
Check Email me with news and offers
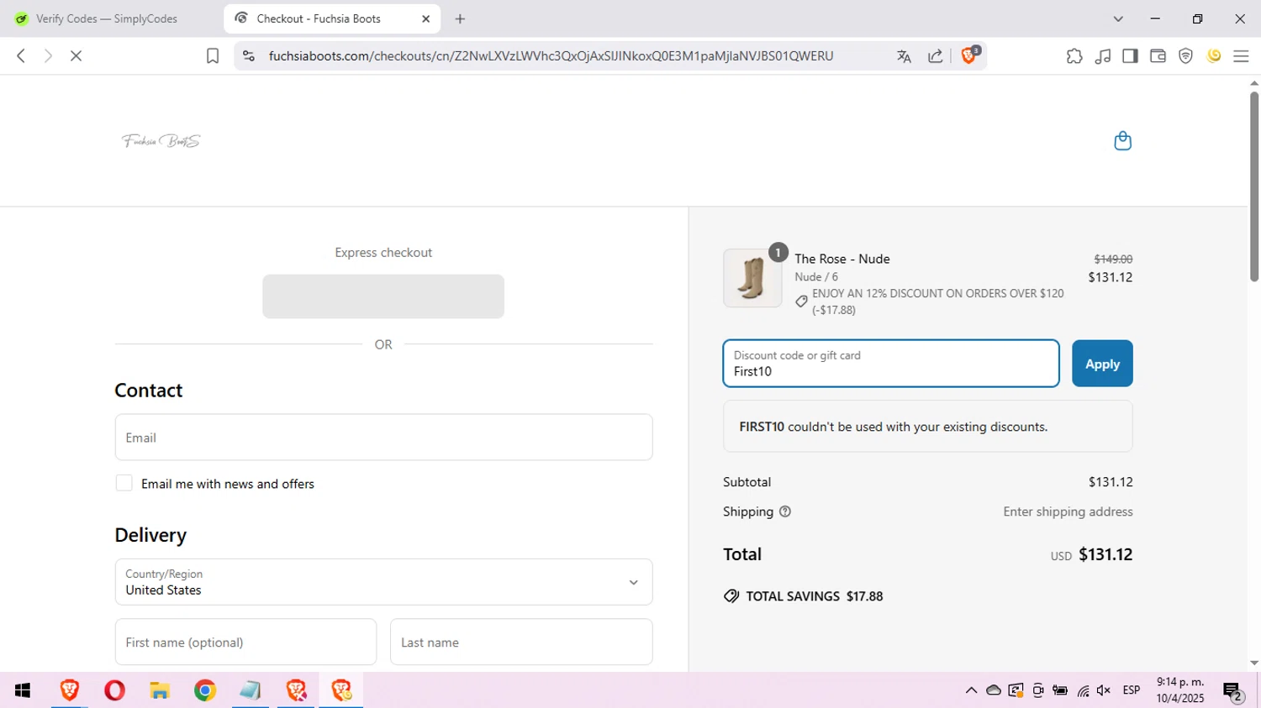124,483
